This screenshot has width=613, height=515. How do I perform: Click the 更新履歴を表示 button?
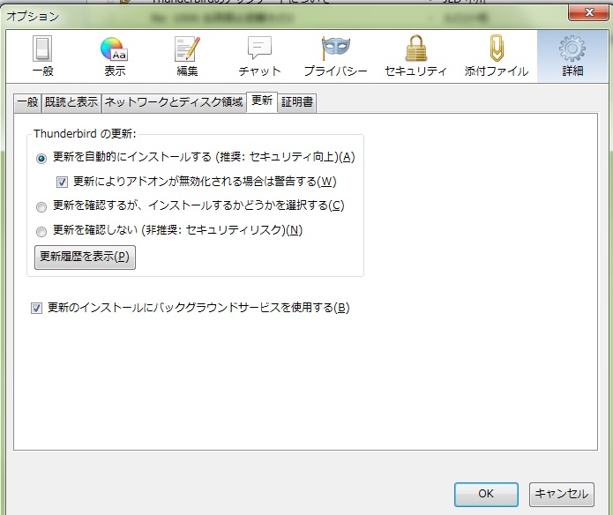coord(85,257)
